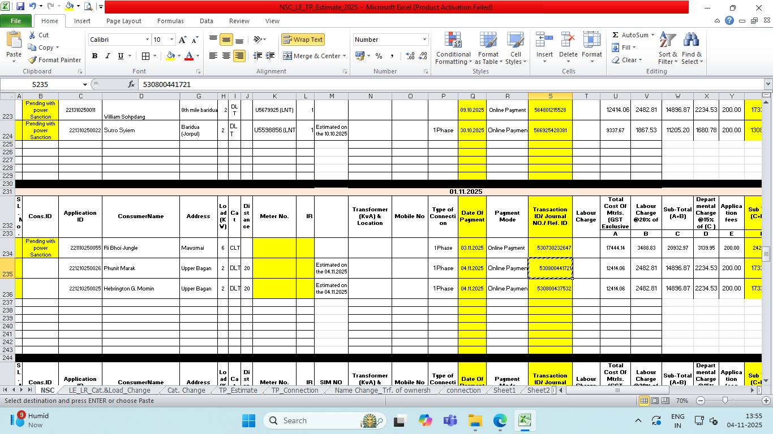Switch to the Formulas ribbon tab

tap(170, 21)
